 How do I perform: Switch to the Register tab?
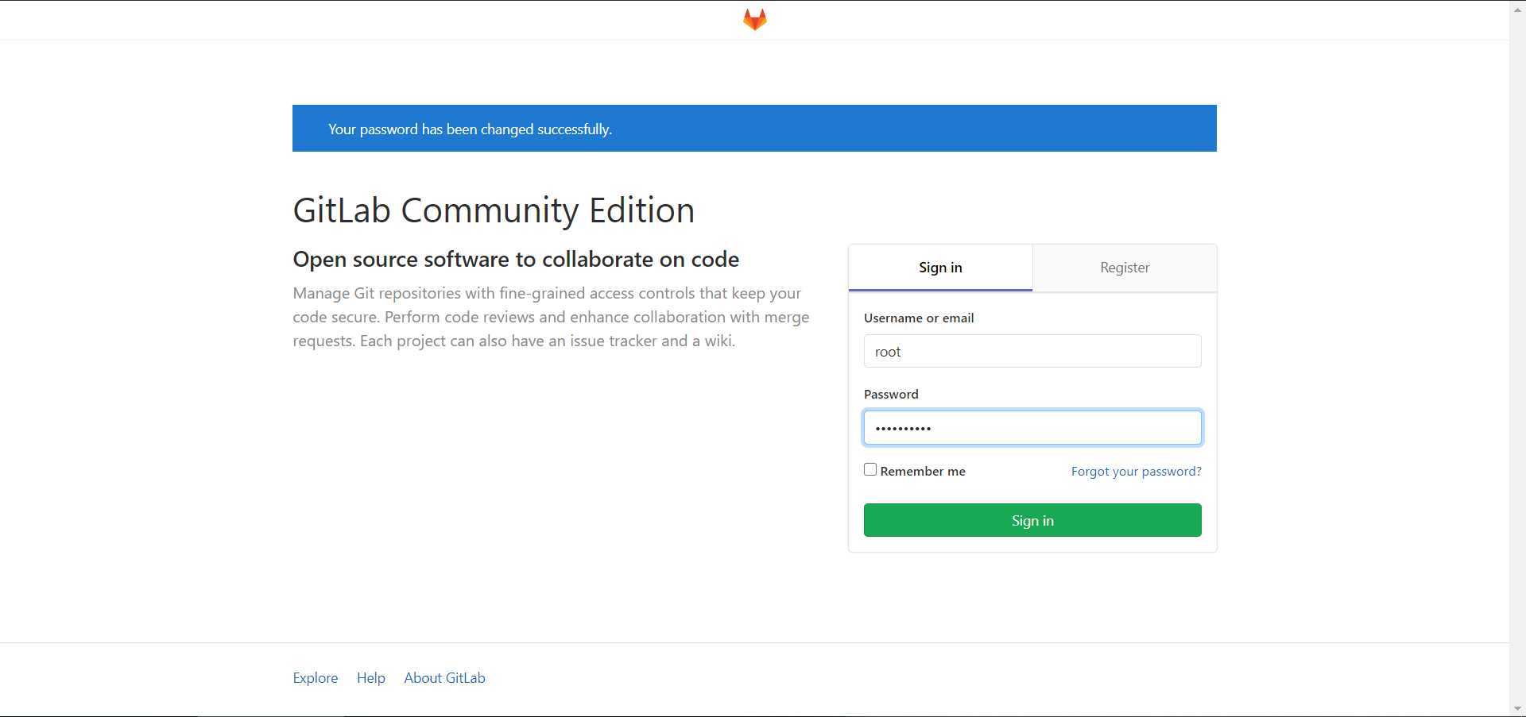tap(1124, 268)
